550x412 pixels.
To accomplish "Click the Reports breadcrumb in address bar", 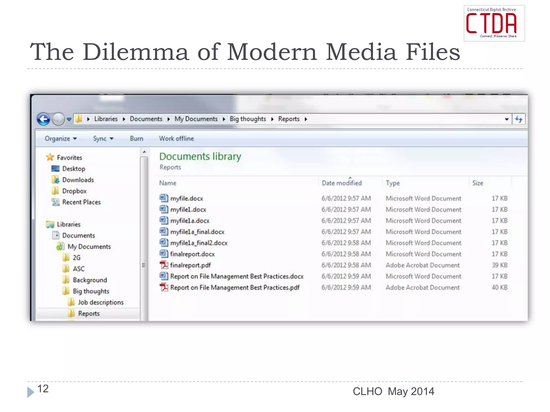I will tap(289, 119).
